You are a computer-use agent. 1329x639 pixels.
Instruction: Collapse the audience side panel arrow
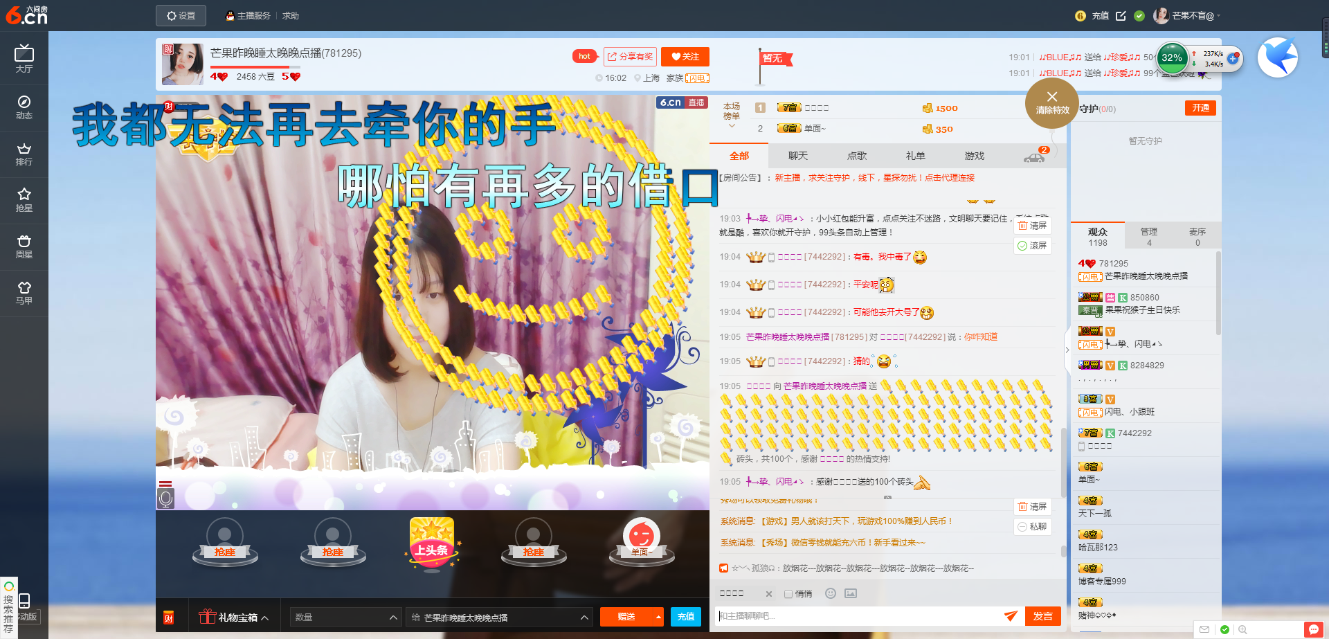coord(1067,350)
